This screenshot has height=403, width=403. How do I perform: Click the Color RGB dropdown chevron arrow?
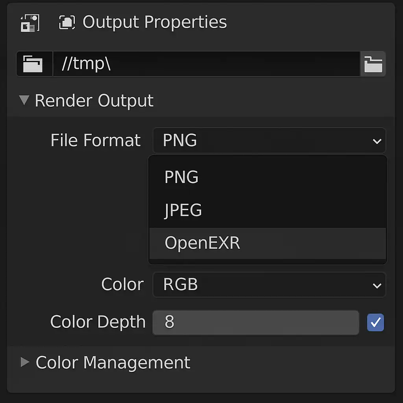tap(377, 286)
